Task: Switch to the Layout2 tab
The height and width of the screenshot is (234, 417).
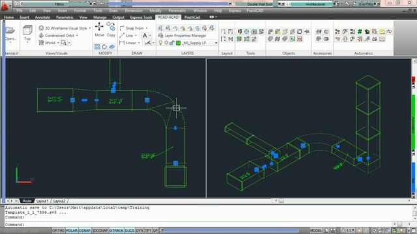Action: click(59, 201)
